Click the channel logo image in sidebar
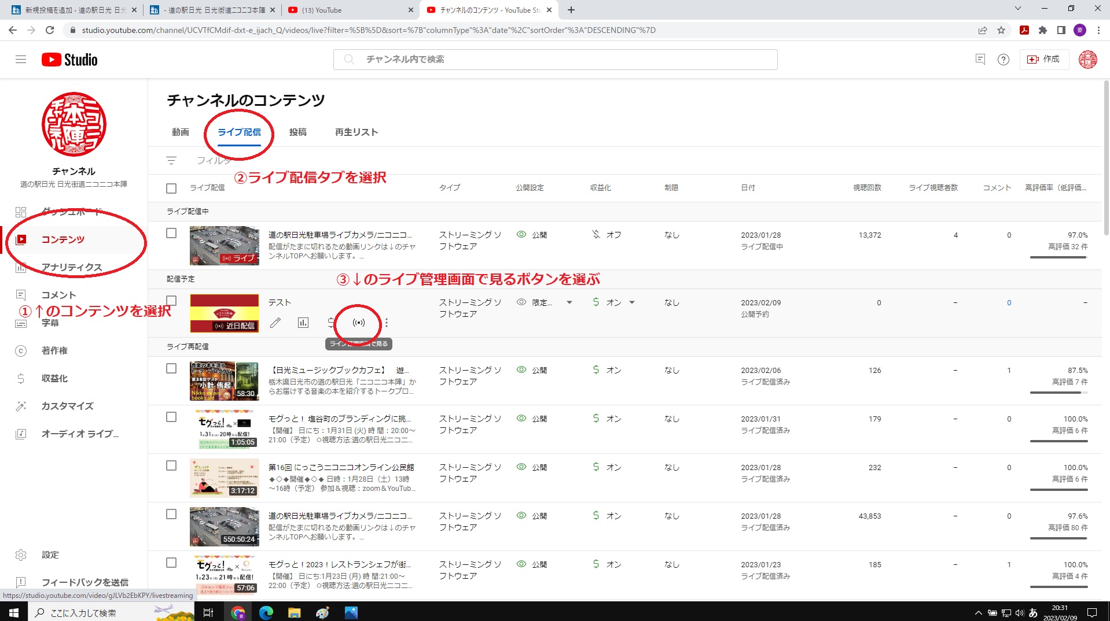The width and height of the screenshot is (1110, 621). click(x=74, y=124)
